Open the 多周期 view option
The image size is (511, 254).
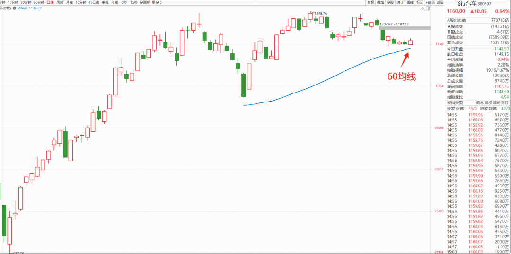pyautogui.click(x=144, y=2)
